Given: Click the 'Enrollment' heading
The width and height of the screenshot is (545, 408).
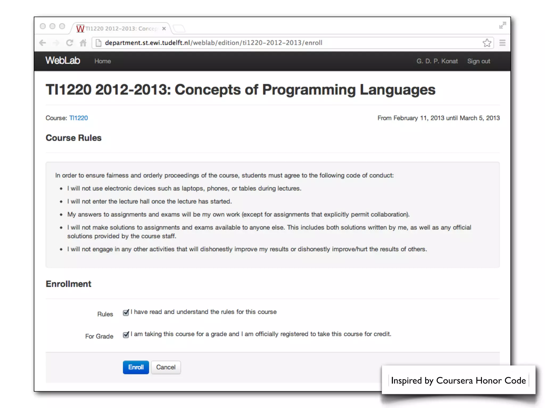Looking at the screenshot, I should 68,284.
